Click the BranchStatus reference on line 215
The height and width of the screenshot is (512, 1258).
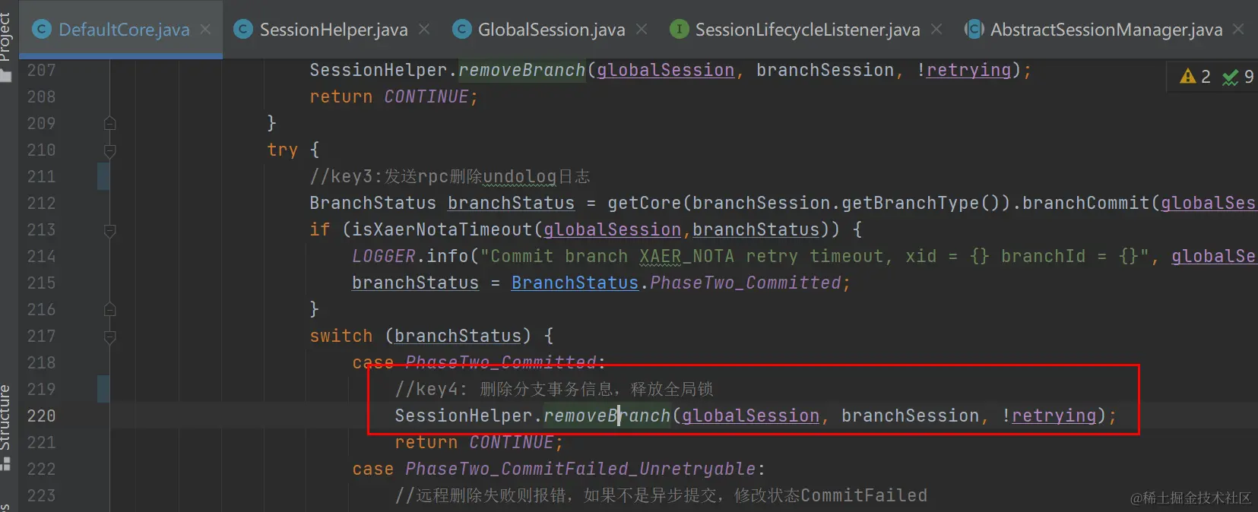(575, 283)
